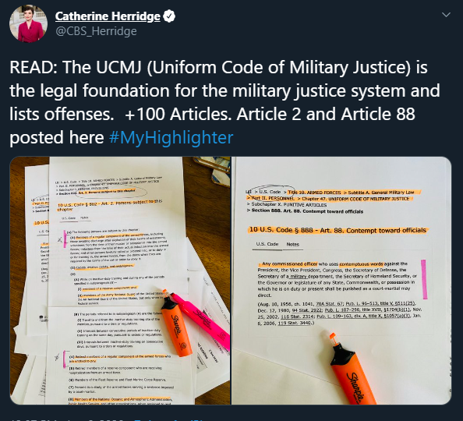Open the Catherine Herridge display name link
463x421 pixels.
(108, 16)
